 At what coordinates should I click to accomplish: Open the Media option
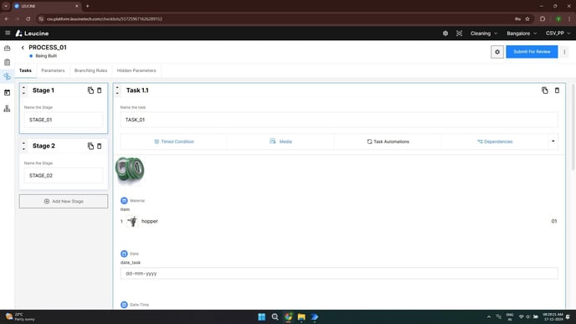click(x=280, y=141)
